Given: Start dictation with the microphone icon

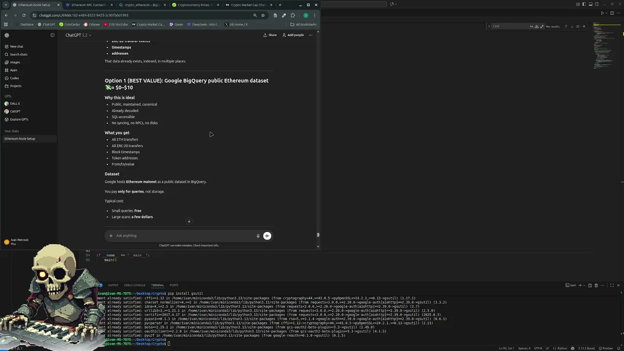Looking at the screenshot, I should click(x=258, y=235).
